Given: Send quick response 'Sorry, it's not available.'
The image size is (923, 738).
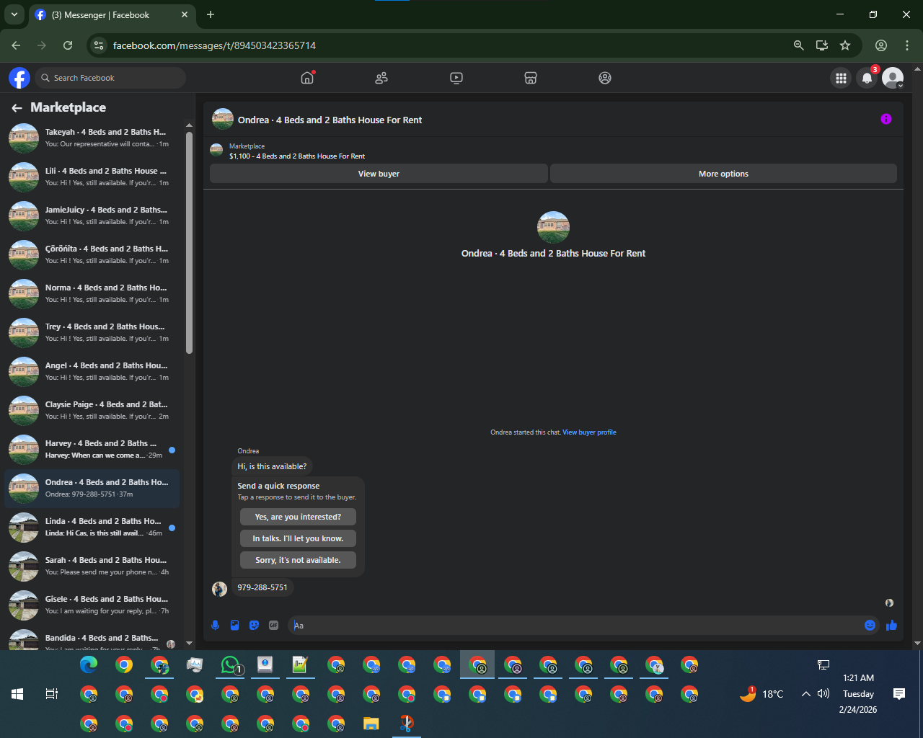Looking at the screenshot, I should coord(298,560).
